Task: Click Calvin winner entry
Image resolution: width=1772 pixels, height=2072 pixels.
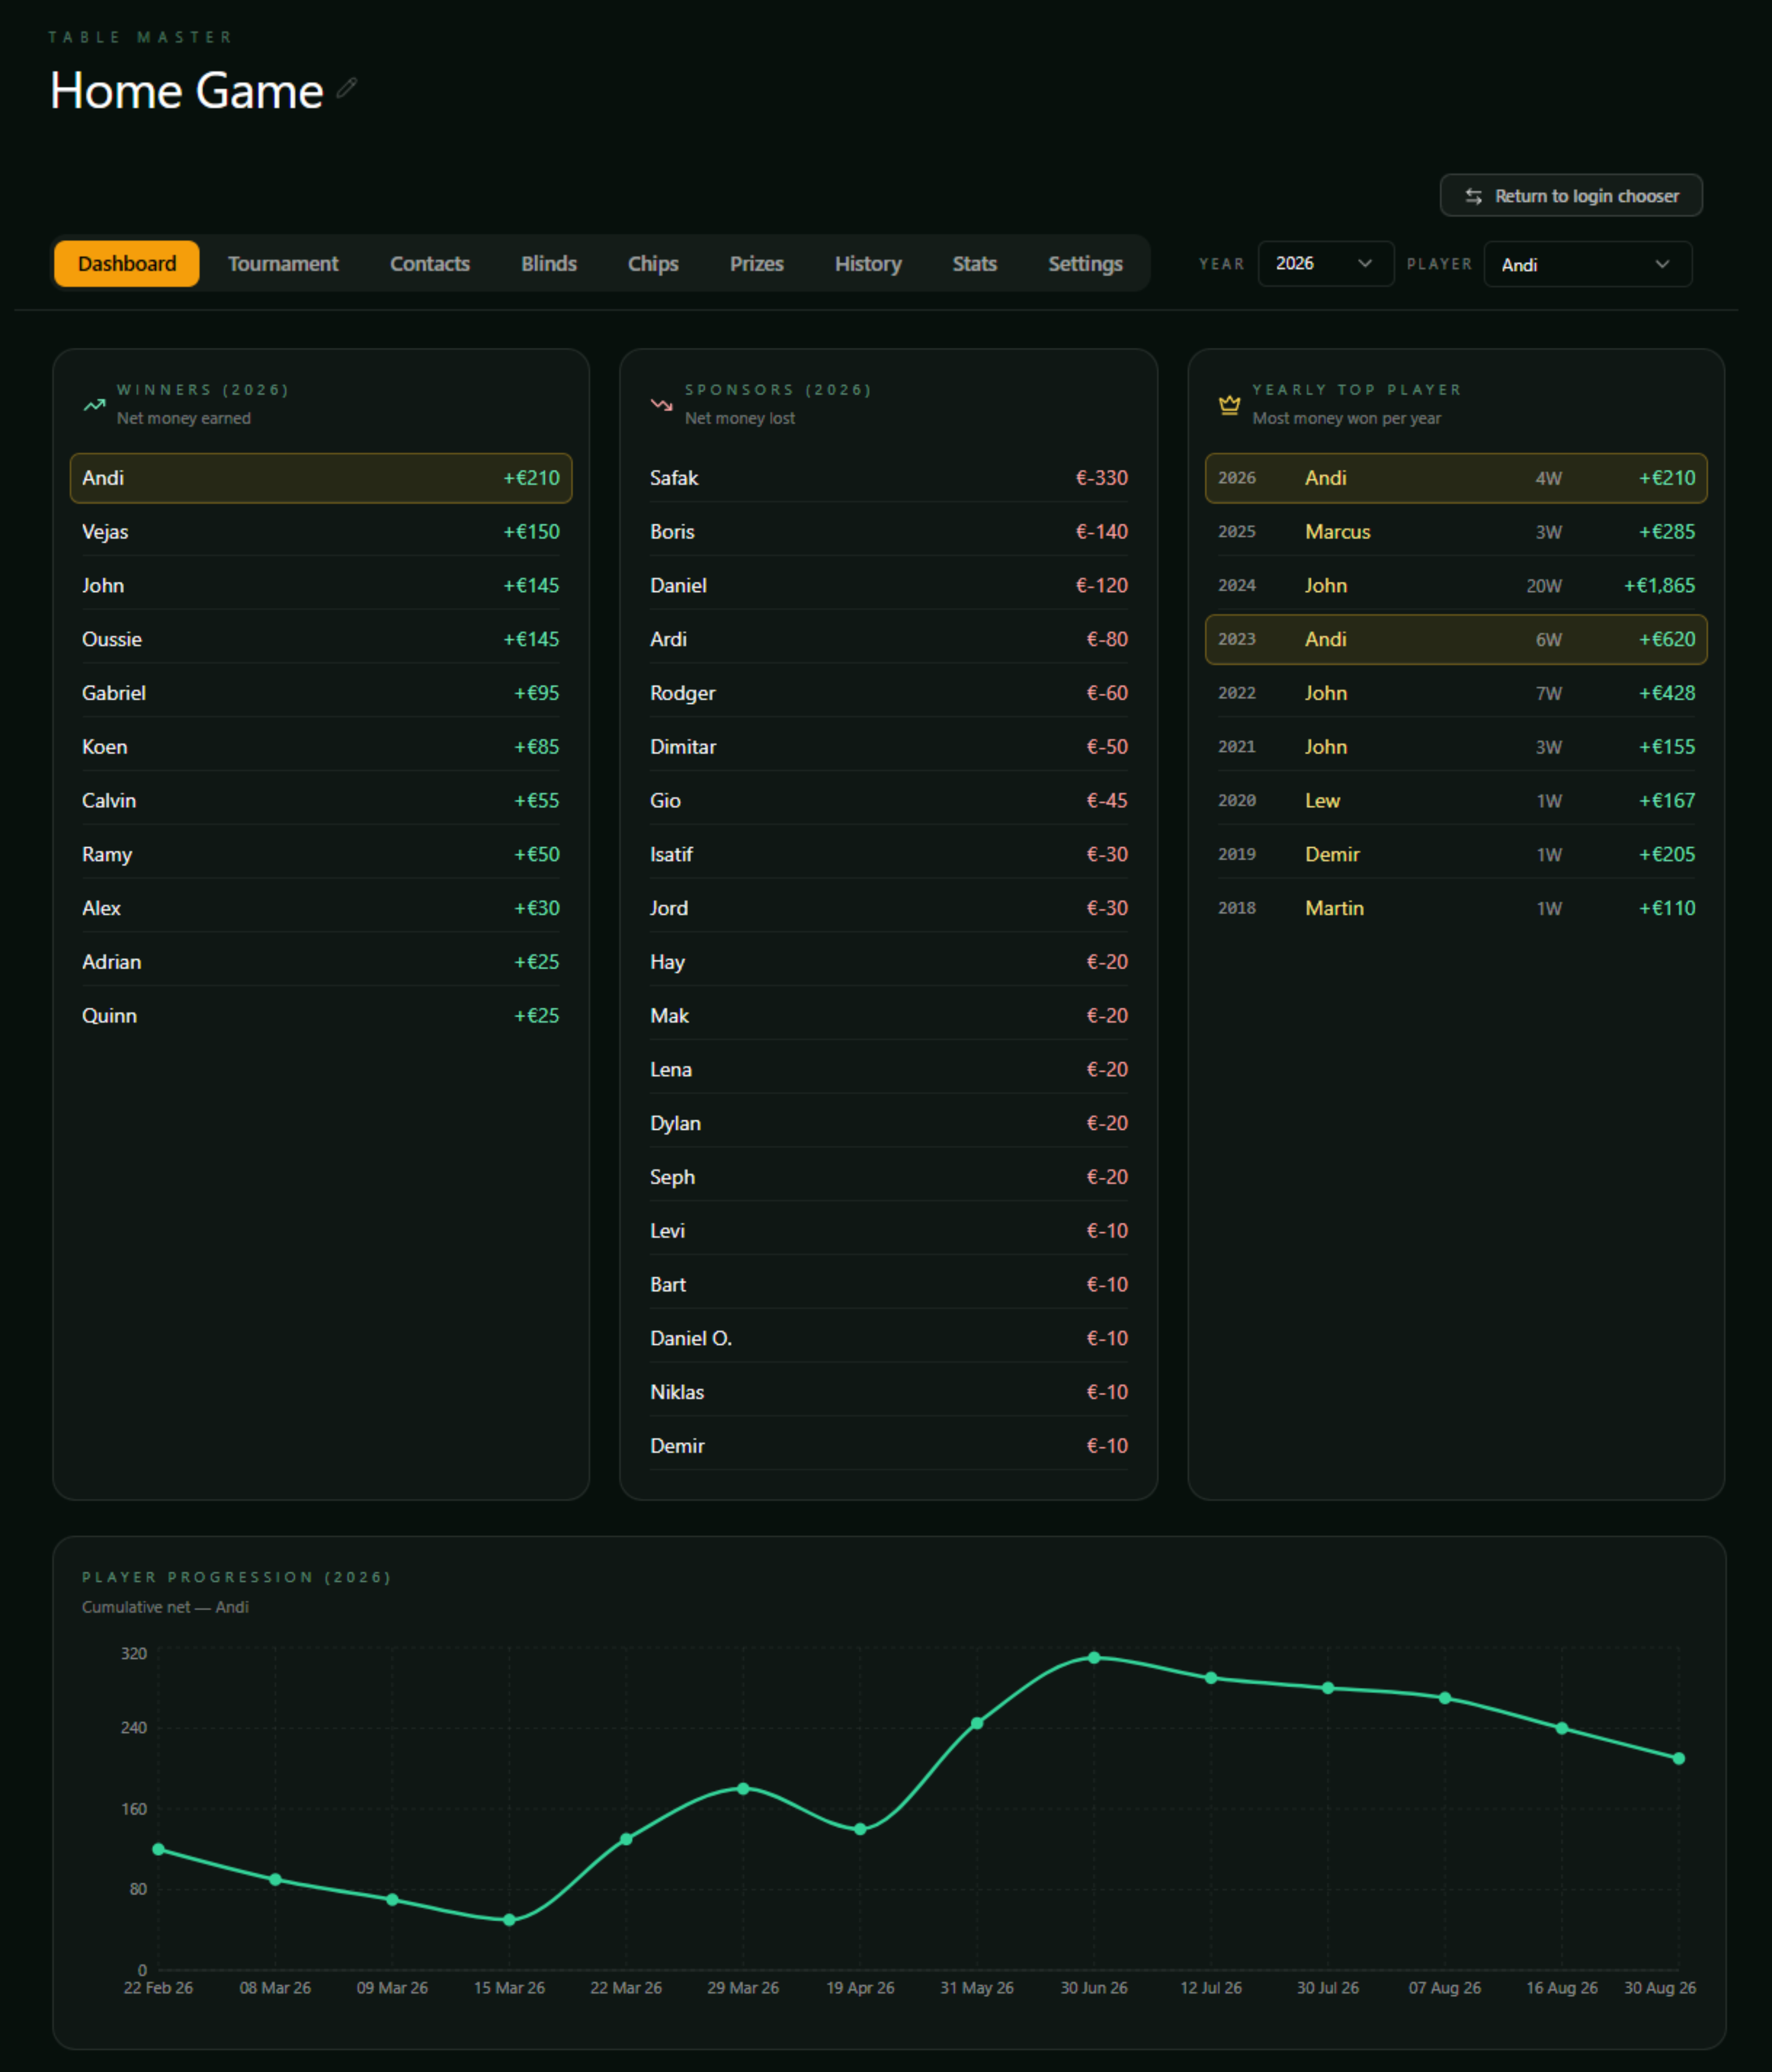Action: (321, 801)
